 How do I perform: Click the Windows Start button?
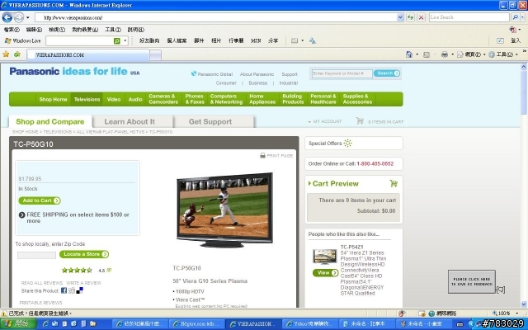(18, 323)
